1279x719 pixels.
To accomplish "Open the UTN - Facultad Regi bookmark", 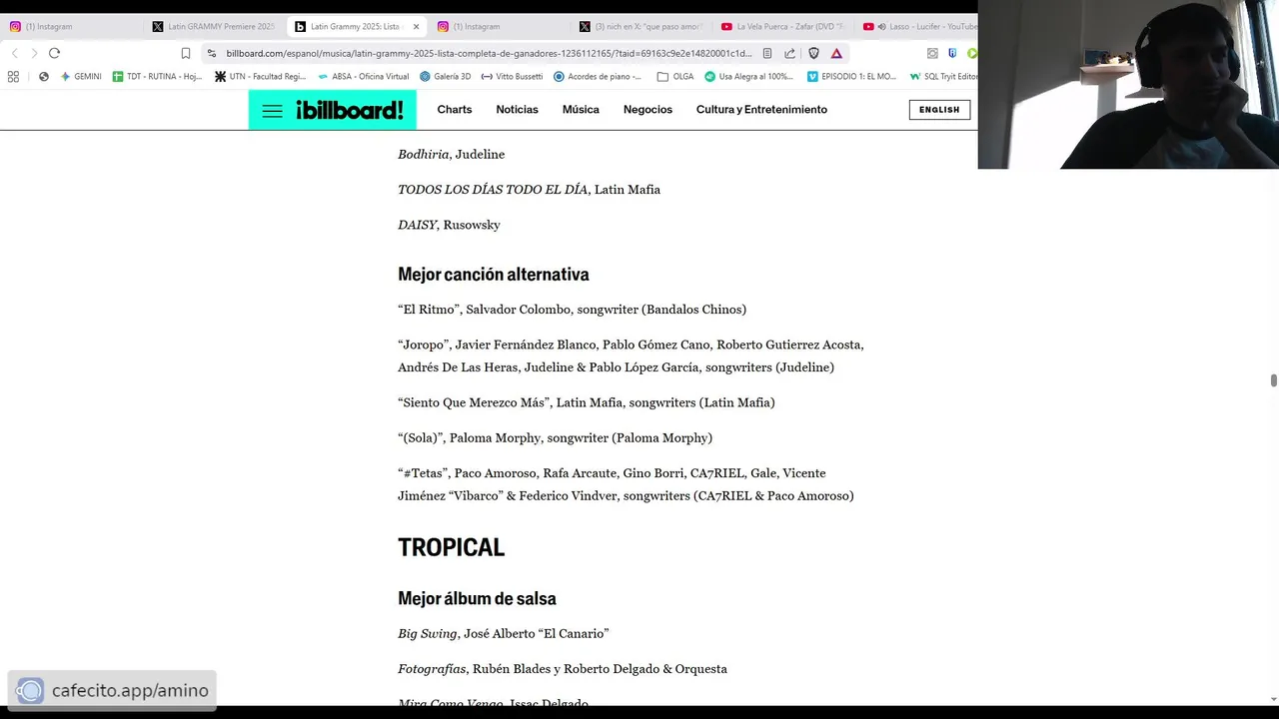I will [260, 76].
